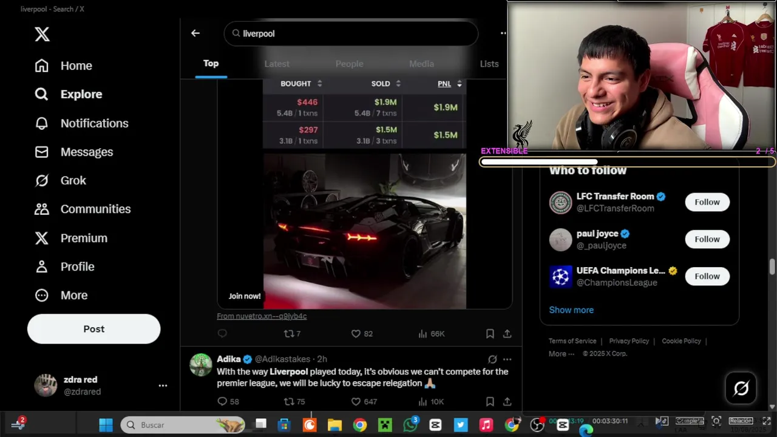777x437 pixels.
Task: Click the zdra red profile avatar
Action: click(x=46, y=385)
